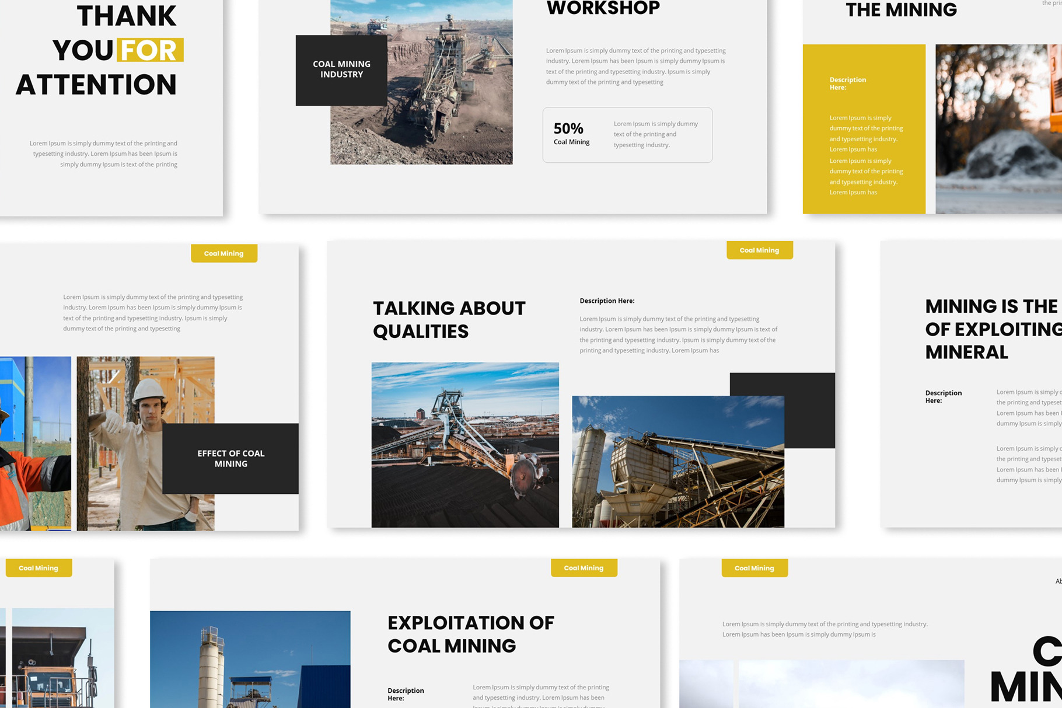
Task: Click the Coal Mining tag above Talking About Qualities
Action: [x=759, y=250]
